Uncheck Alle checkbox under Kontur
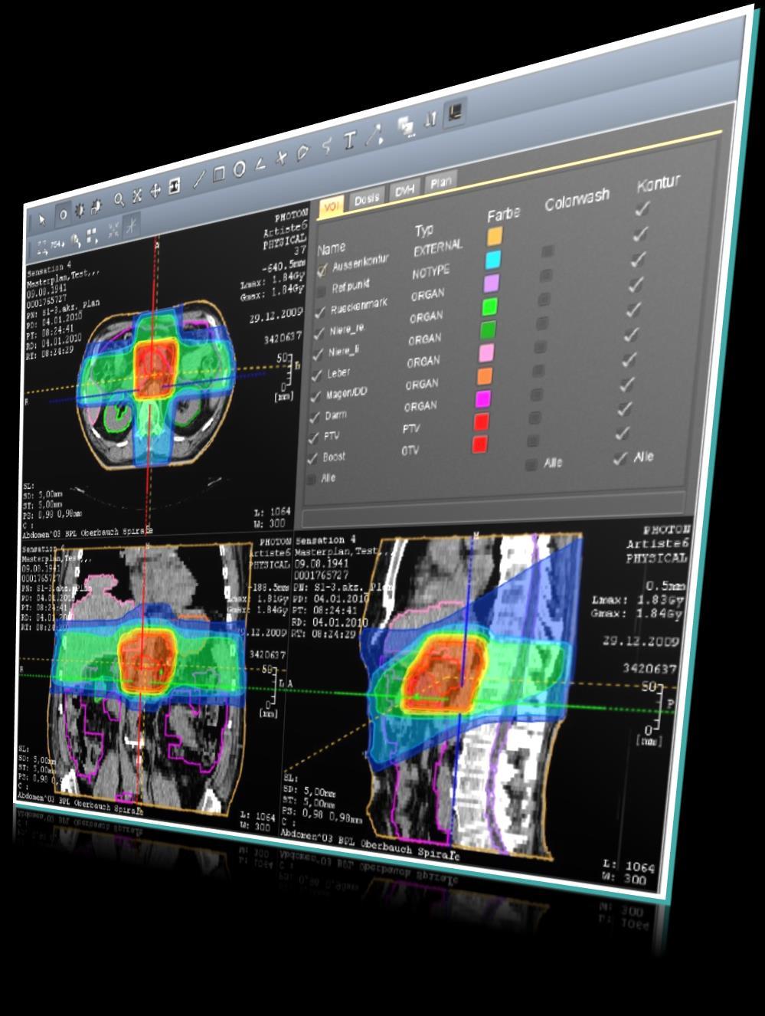This screenshot has width=765, height=1016. (x=620, y=458)
